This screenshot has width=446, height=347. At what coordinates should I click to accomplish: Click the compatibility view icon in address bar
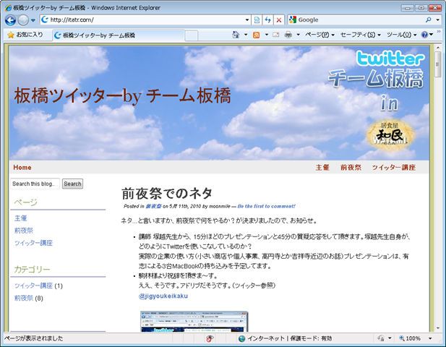(x=257, y=20)
